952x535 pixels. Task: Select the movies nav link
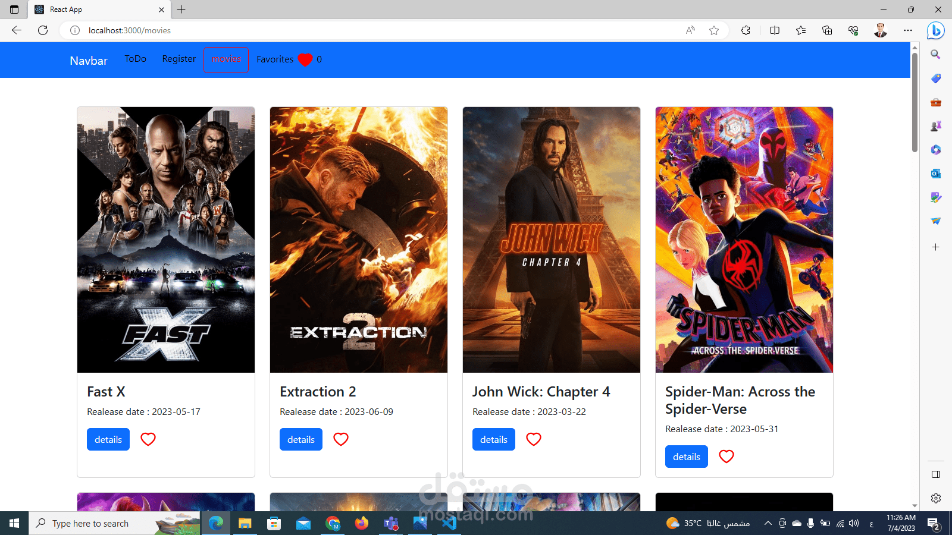pos(226,59)
